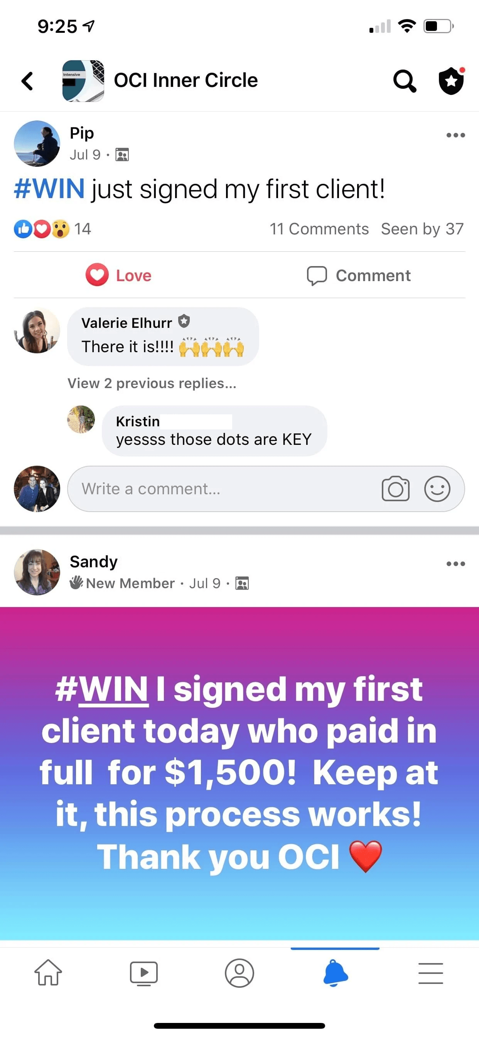Open the three-dot options menu on Pip's post
This screenshot has height=1038, width=479.
pos(455,135)
